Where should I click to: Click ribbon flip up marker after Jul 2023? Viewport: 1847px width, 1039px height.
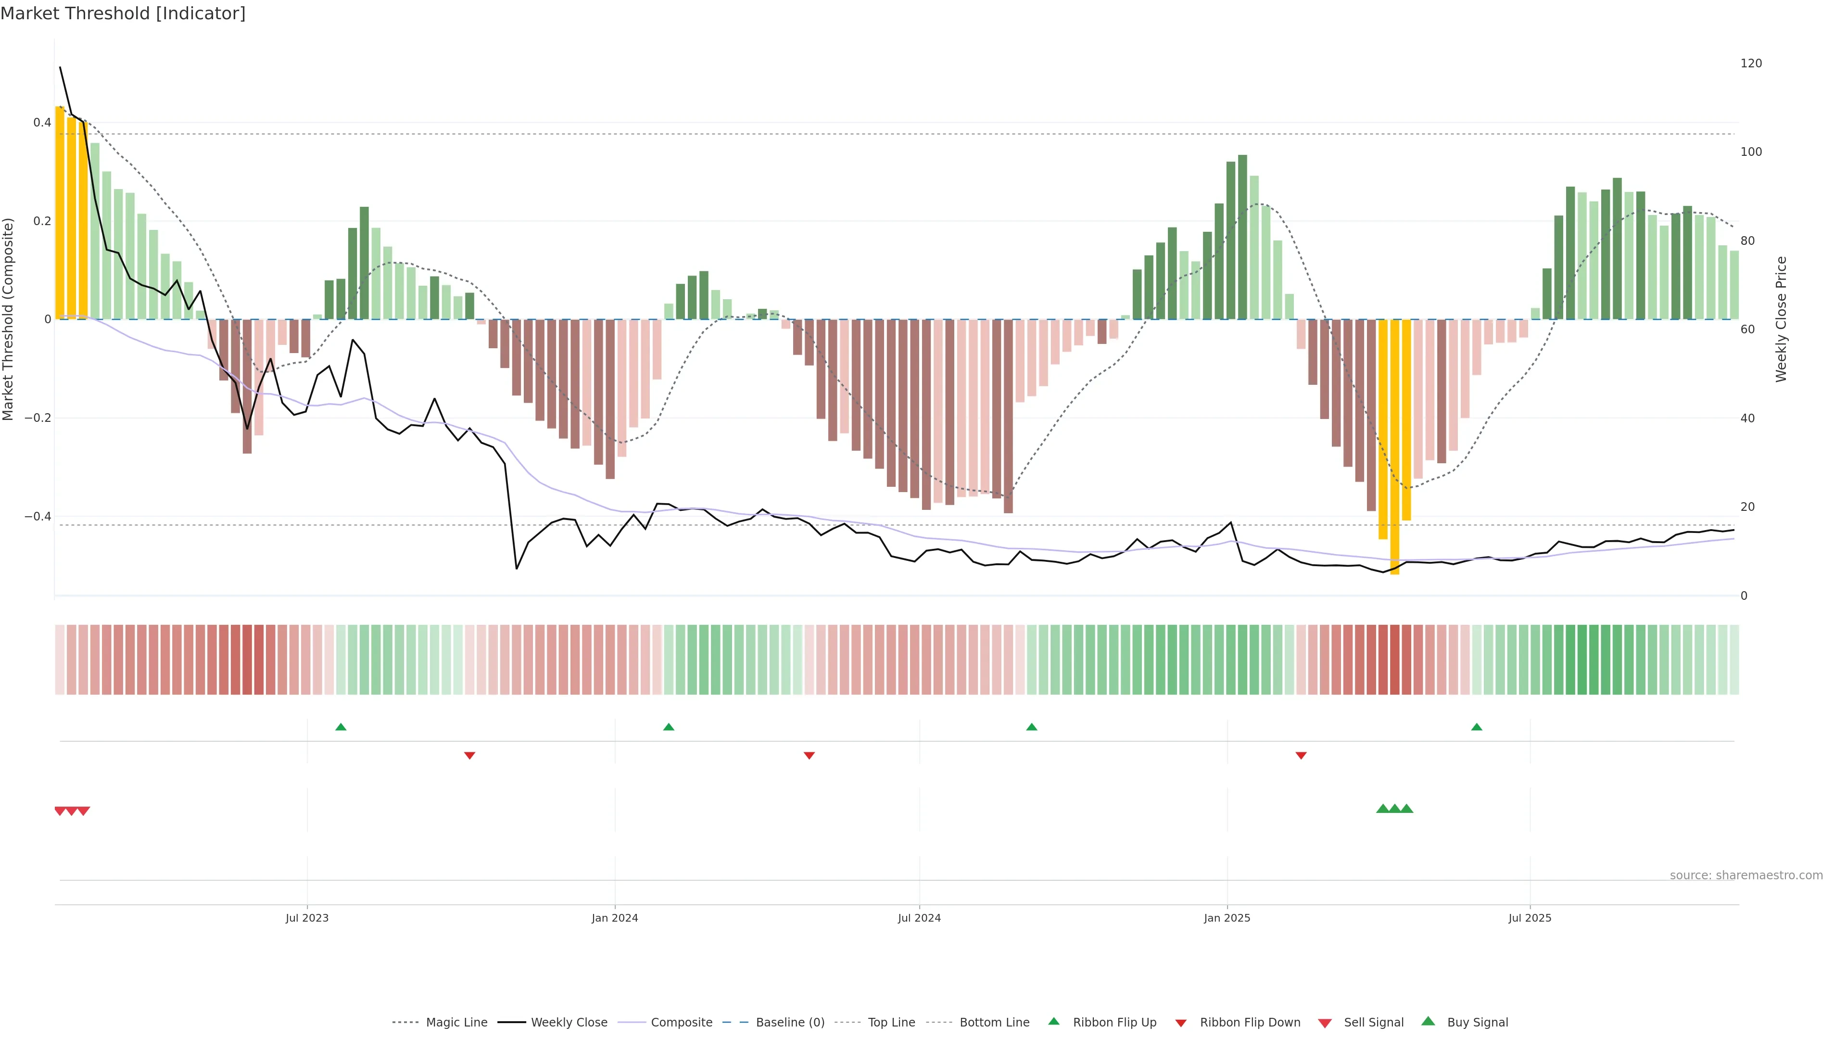(341, 727)
